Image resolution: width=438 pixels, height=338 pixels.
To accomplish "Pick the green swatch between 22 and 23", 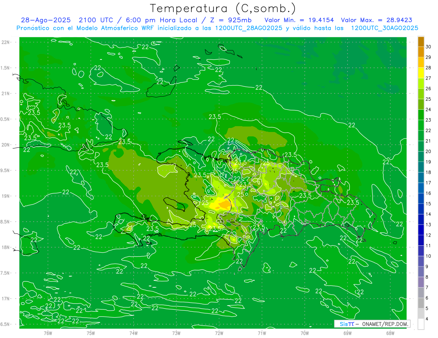I will point(421,125).
